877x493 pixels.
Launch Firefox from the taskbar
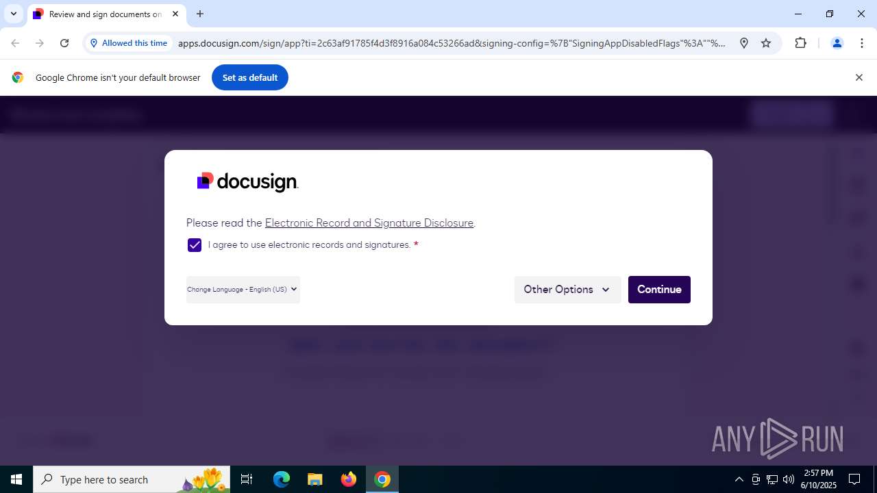(x=349, y=479)
